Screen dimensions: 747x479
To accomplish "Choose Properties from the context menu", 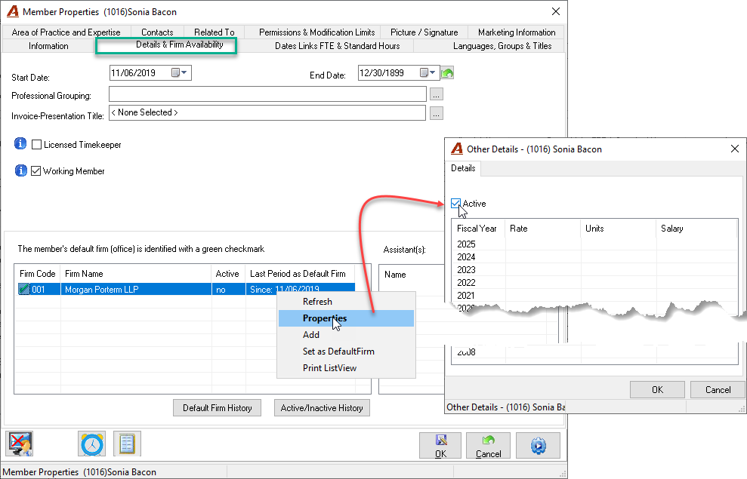I will click(x=346, y=318).
